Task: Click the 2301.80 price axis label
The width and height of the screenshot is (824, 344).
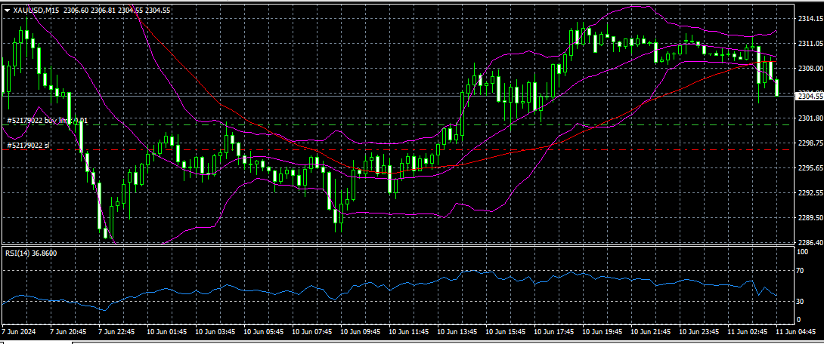Action: click(x=810, y=118)
